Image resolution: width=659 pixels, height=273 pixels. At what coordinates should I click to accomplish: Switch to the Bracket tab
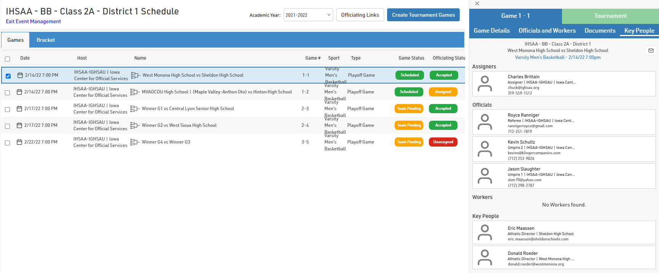[x=46, y=40]
